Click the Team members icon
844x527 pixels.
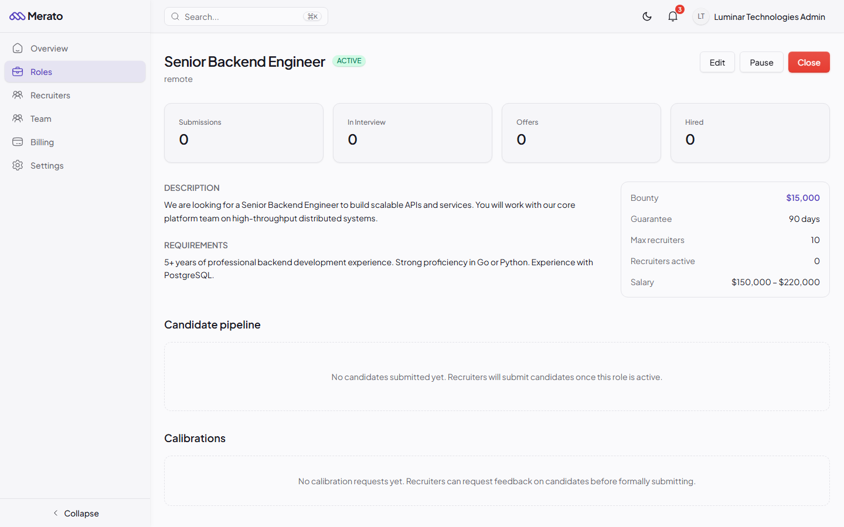tap(18, 118)
